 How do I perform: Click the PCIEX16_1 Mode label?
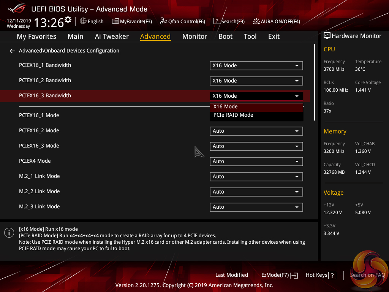pyautogui.click(x=39, y=116)
